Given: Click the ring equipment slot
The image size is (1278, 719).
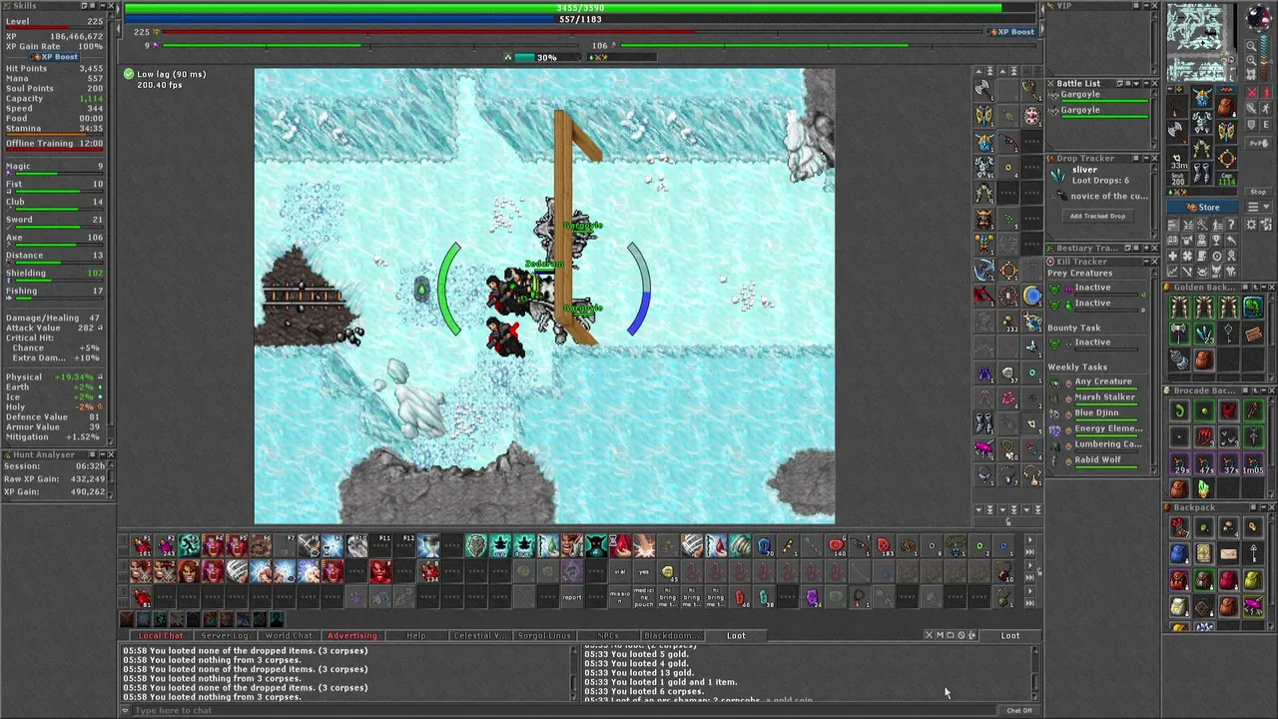Looking at the screenshot, I should pyautogui.click(x=1177, y=157).
